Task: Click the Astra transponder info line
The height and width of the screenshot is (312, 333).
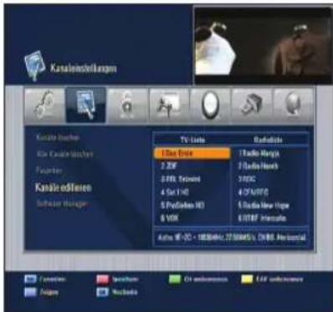Action: [x=231, y=238]
